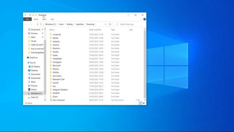
Task: Open Videos in navigation pane
Action: (x=34, y=89)
